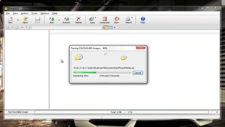Click the Back navigation arrow
Screen dimensions: 225x127
tap(7, 28)
